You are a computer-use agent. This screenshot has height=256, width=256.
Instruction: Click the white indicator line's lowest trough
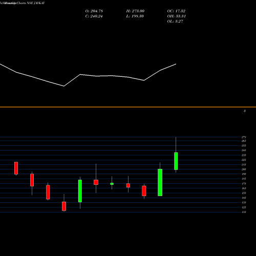(x=64, y=86)
